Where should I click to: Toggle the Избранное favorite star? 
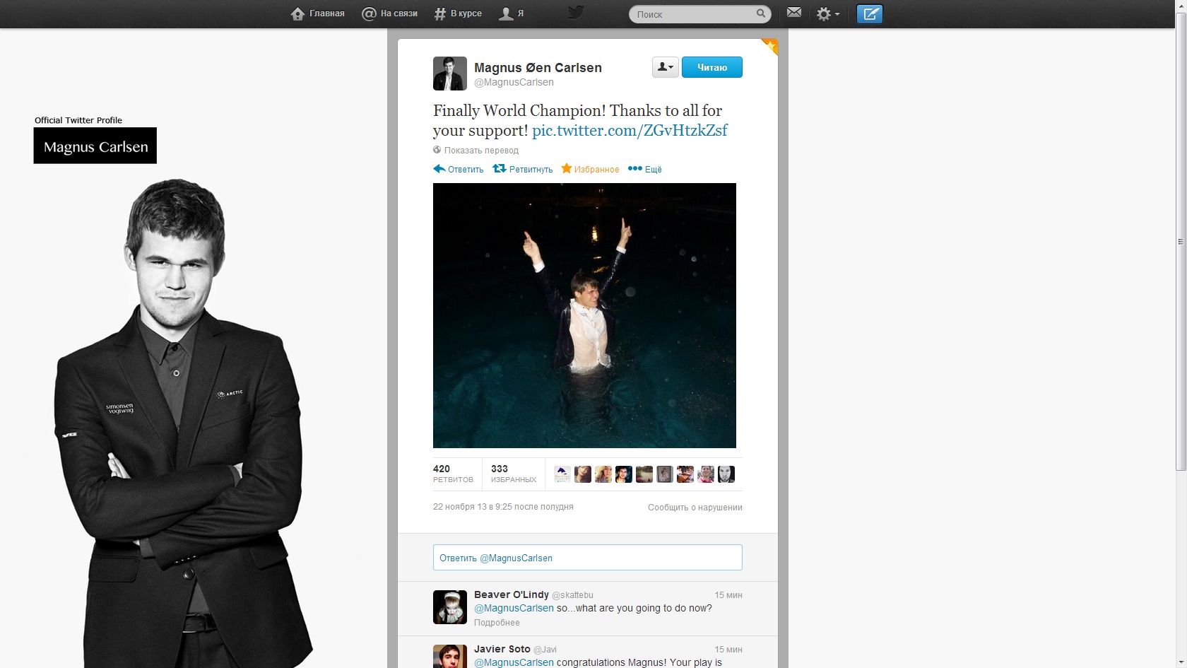(590, 169)
